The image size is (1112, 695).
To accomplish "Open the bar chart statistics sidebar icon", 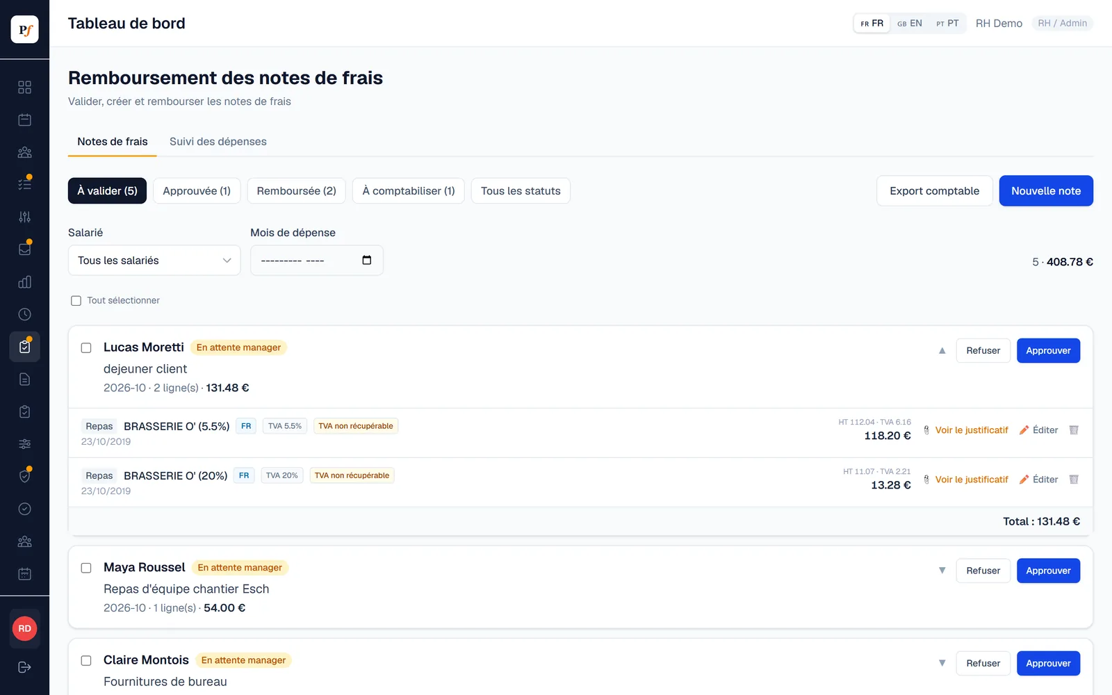I will pos(24,282).
